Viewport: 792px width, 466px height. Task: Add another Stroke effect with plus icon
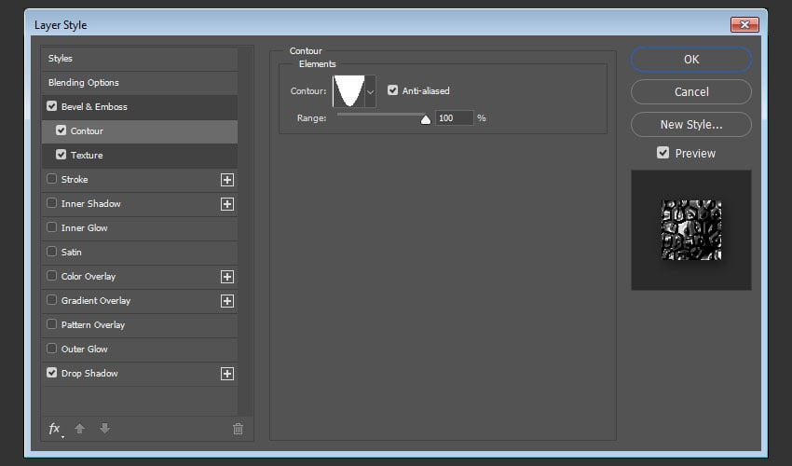[227, 180]
